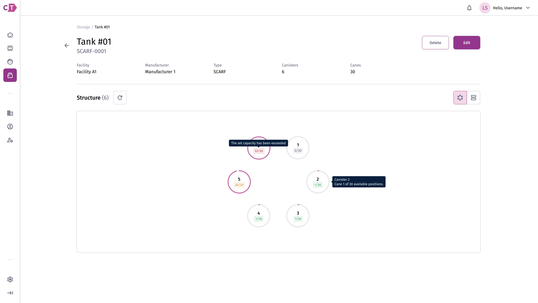Select canister 5 circle
538x303 pixels.
pyautogui.click(x=239, y=182)
